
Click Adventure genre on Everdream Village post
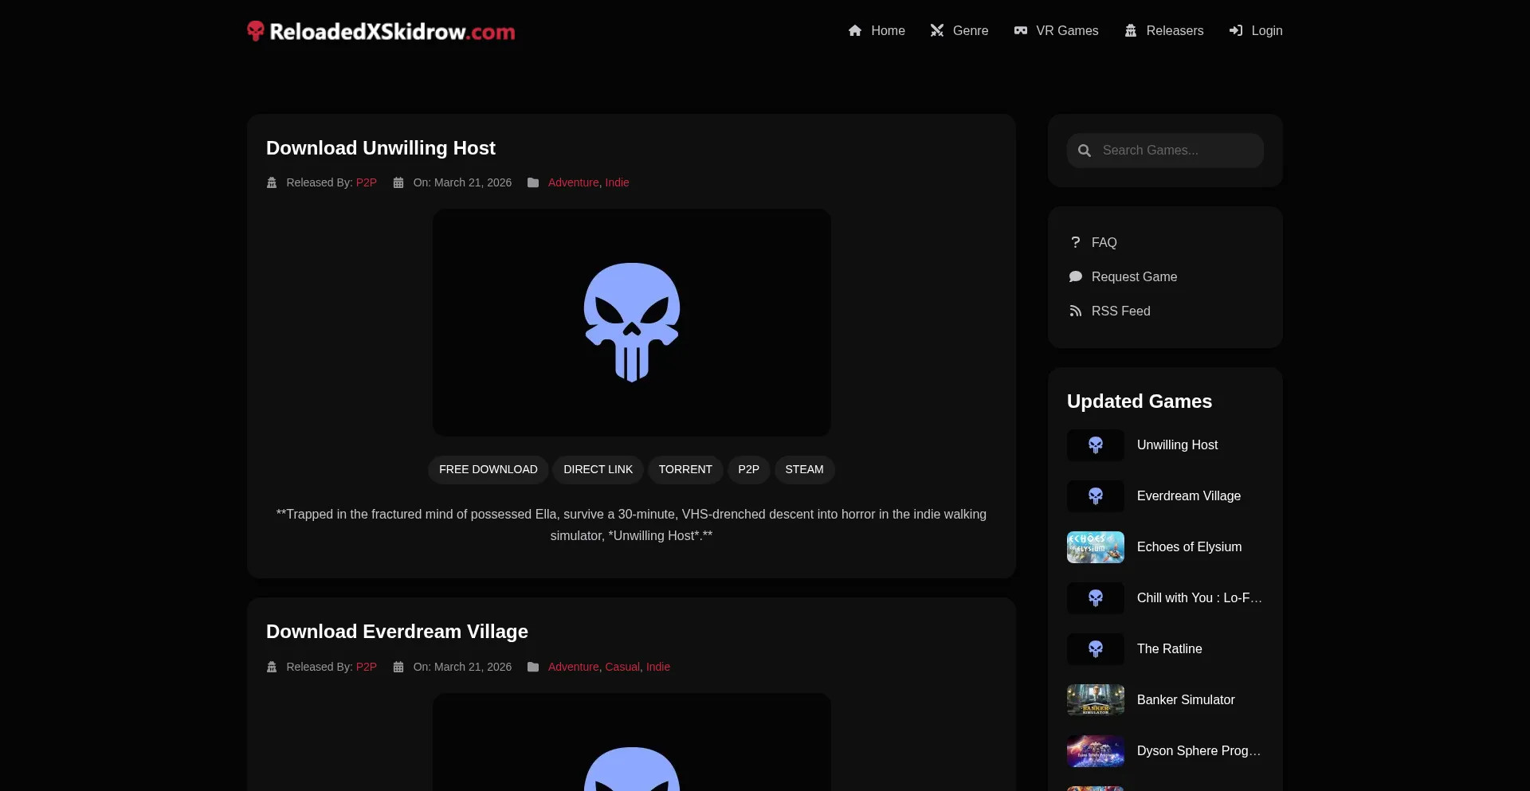(573, 667)
